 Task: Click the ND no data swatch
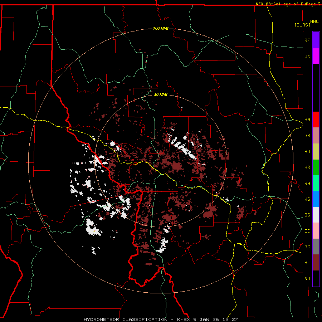click(316, 278)
